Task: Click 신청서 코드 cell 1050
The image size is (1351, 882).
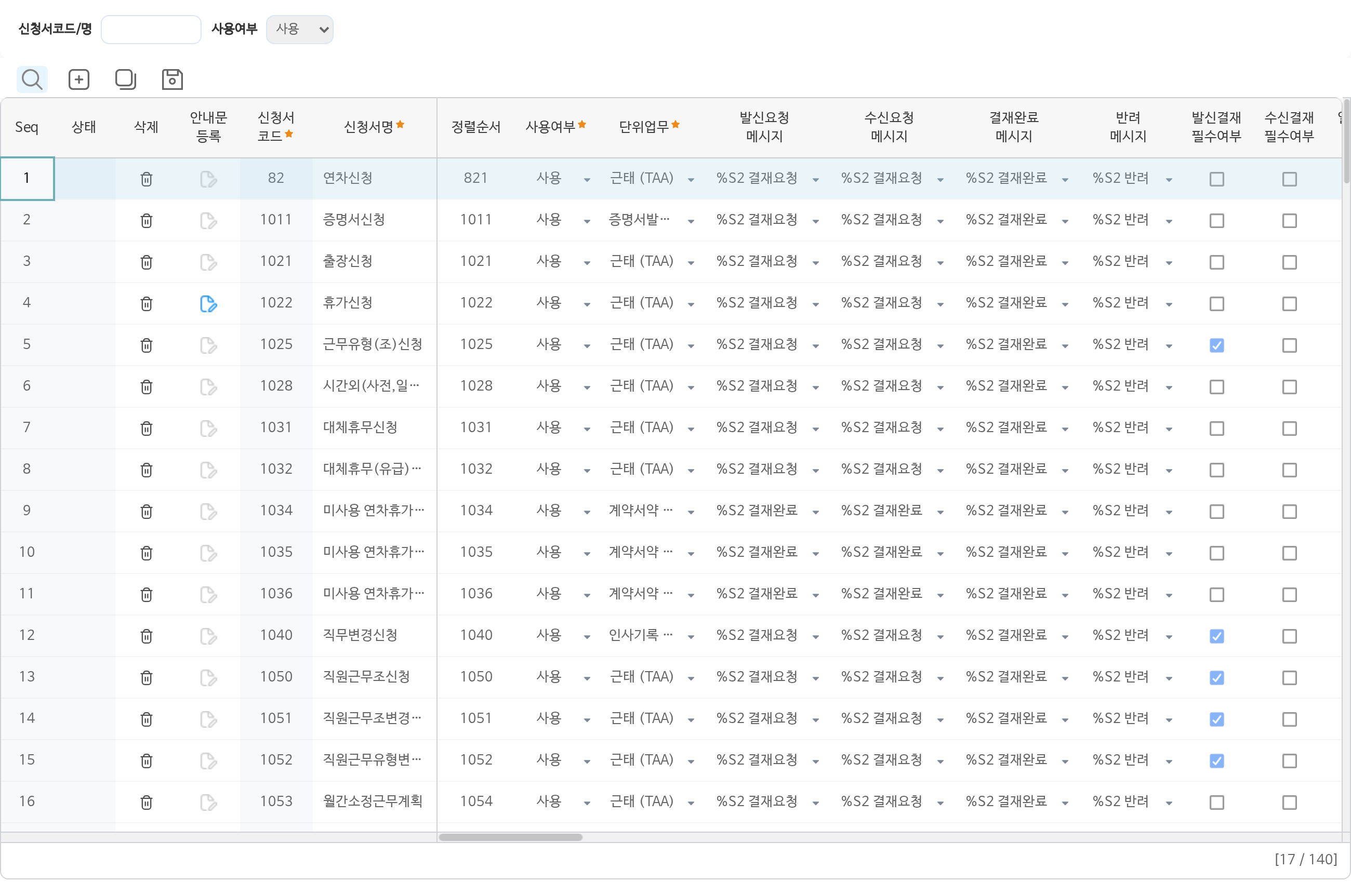Action: click(x=276, y=677)
